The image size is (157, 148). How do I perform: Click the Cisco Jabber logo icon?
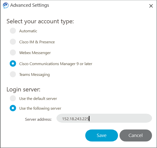(5, 6)
